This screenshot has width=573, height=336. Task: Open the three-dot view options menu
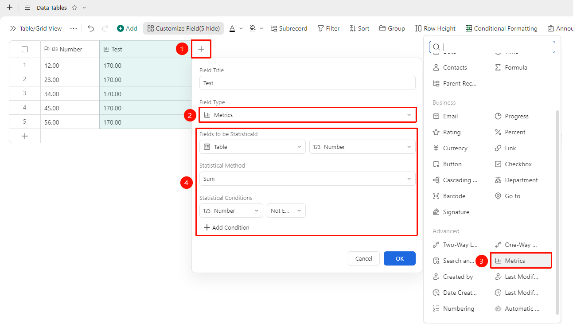(74, 28)
